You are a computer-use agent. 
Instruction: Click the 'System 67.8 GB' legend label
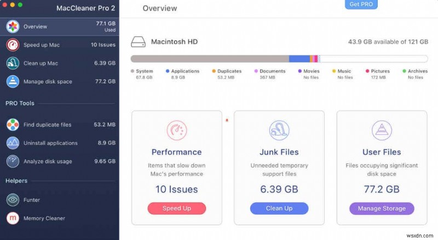click(144, 74)
